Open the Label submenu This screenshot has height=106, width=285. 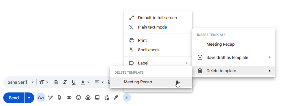coord(158,63)
